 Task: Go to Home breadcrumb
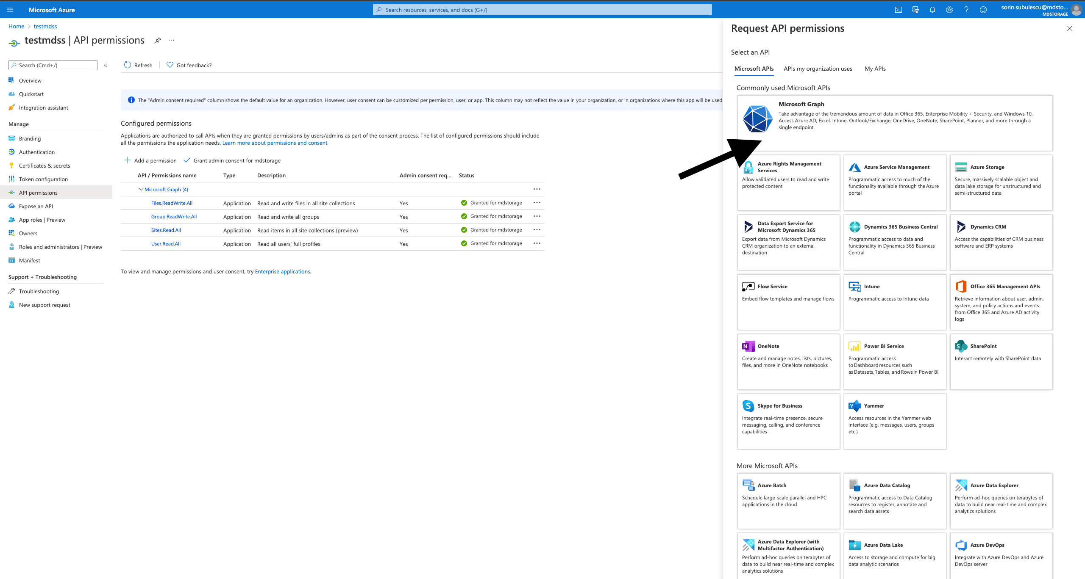click(16, 26)
